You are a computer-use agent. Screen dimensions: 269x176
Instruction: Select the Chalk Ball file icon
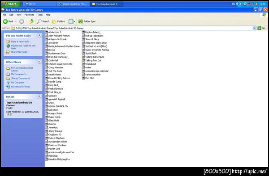(47, 60)
